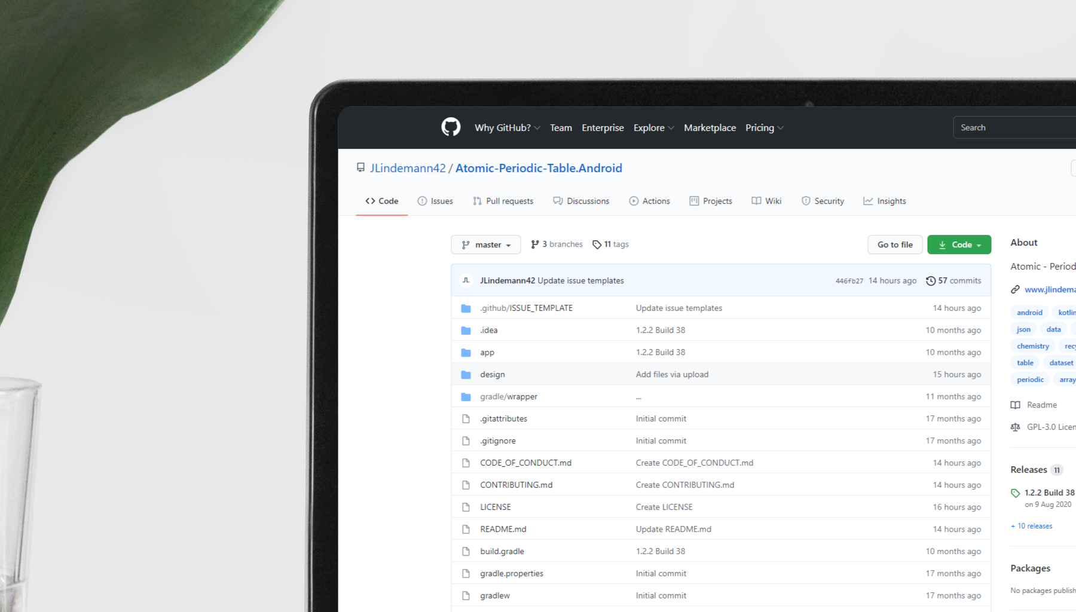Screen dimensions: 1076x612
Task: Click the 'Add files via upload' commit message
Action: click(x=672, y=375)
